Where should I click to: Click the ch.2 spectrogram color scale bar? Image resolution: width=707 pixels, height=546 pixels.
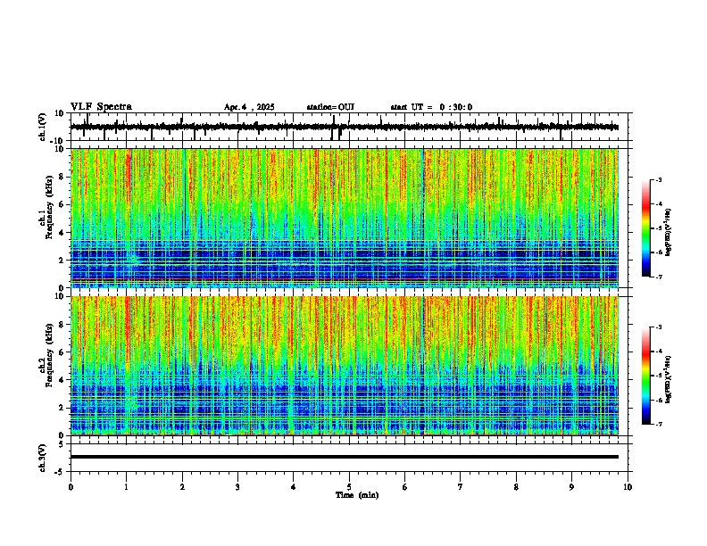coord(646,376)
